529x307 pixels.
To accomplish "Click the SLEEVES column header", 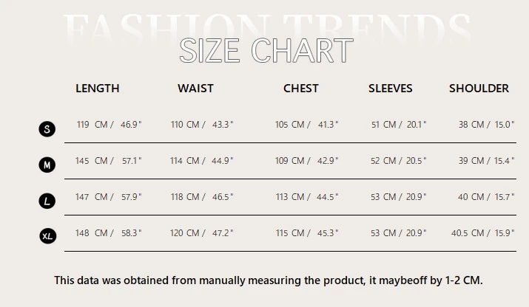I will pyautogui.click(x=391, y=89).
